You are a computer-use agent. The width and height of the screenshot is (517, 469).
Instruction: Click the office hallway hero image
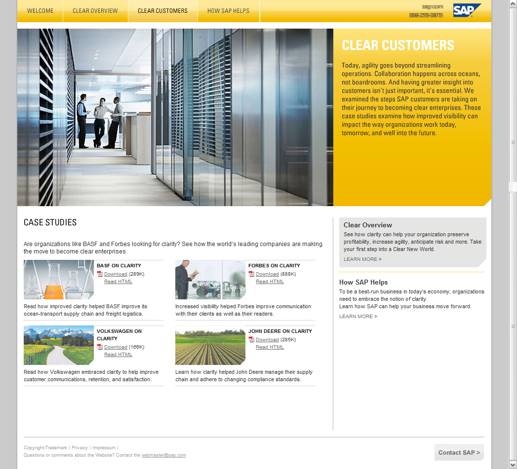pos(175,117)
